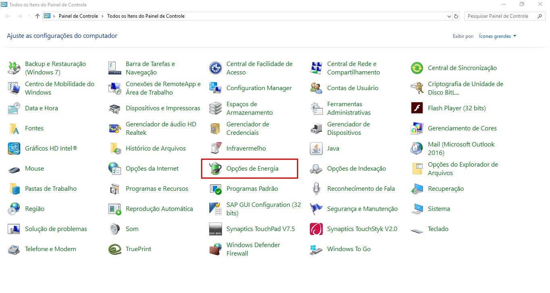Open Opções de Indexação link

click(x=357, y=169)
